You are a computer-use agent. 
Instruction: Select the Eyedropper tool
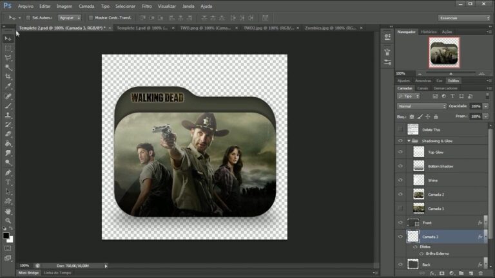[x=8, y=86]
